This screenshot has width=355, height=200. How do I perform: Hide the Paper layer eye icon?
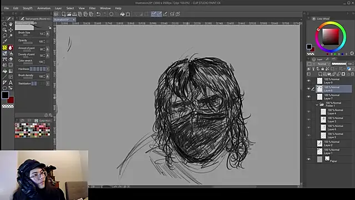[308, 159]
